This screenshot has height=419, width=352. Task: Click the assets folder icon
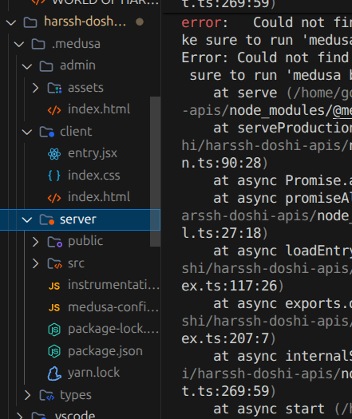point(54,88)
